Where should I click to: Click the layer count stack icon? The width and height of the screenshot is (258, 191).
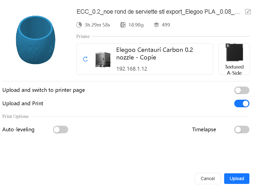(156, 25)
